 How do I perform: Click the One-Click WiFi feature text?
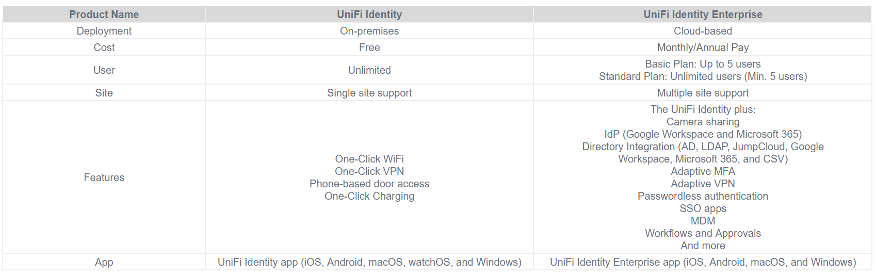369,159
